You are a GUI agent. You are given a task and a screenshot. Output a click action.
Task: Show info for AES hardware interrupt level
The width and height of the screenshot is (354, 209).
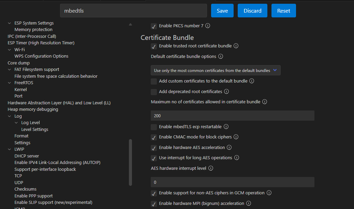210,168
